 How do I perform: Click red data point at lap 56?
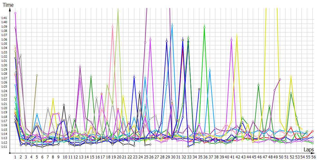(x=313, y=131)
